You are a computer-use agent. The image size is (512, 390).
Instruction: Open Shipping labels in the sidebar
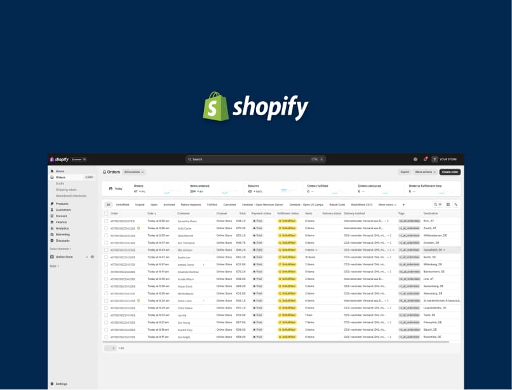pos(66,190)
